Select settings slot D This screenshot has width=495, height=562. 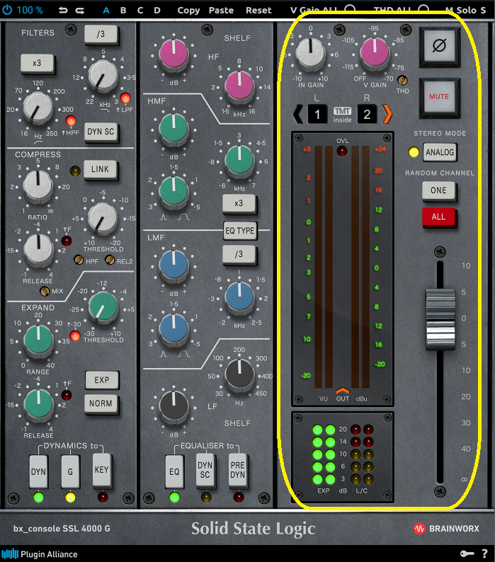pos(157,11)
